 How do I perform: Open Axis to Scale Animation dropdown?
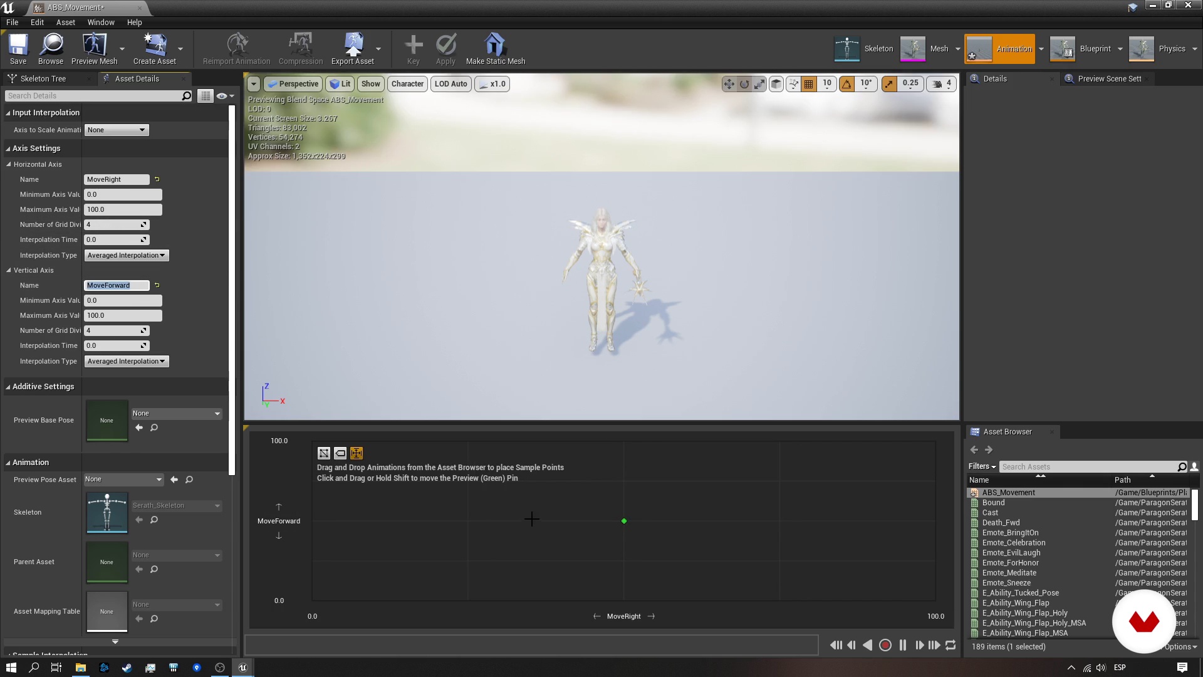(x=117, y=130)
